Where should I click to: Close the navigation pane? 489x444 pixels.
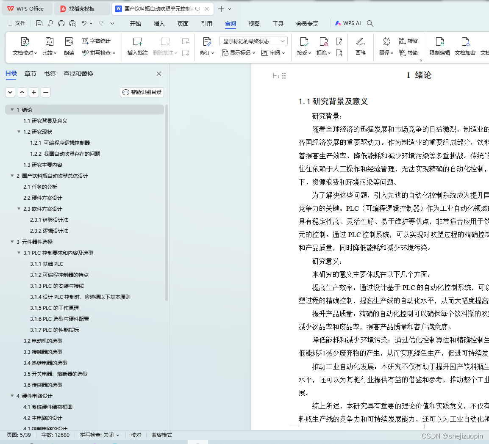159,74
